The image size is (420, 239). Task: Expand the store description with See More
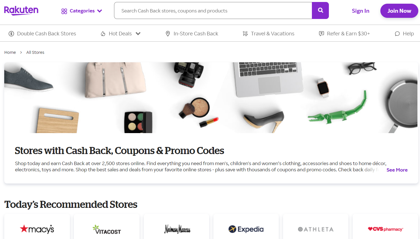[397, 170]
